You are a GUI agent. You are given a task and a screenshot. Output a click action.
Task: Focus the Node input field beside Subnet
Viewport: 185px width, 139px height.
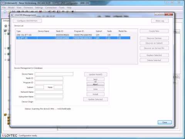(x=58, y=87)
